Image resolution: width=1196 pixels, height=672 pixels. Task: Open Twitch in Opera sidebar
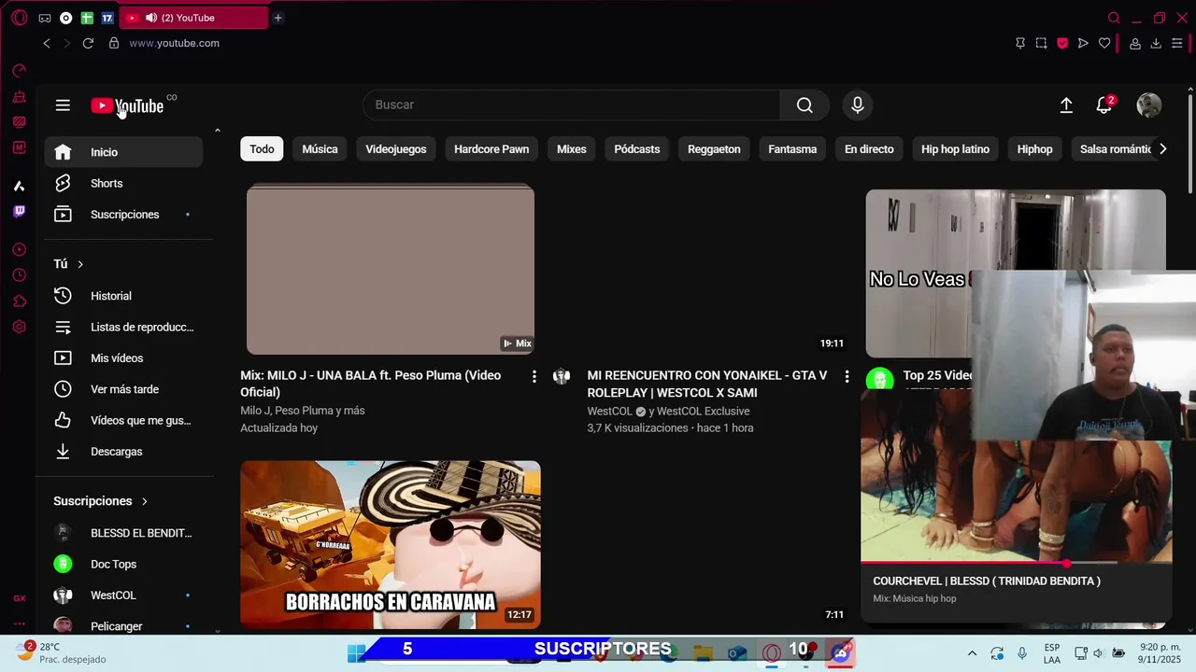[x=19, y=212]
